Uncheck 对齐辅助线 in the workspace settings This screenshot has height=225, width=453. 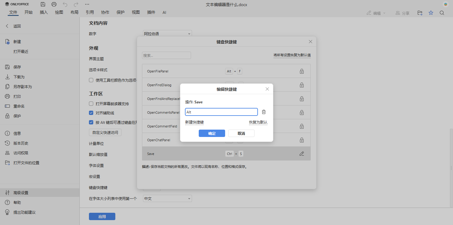click(x=91, y=112)
